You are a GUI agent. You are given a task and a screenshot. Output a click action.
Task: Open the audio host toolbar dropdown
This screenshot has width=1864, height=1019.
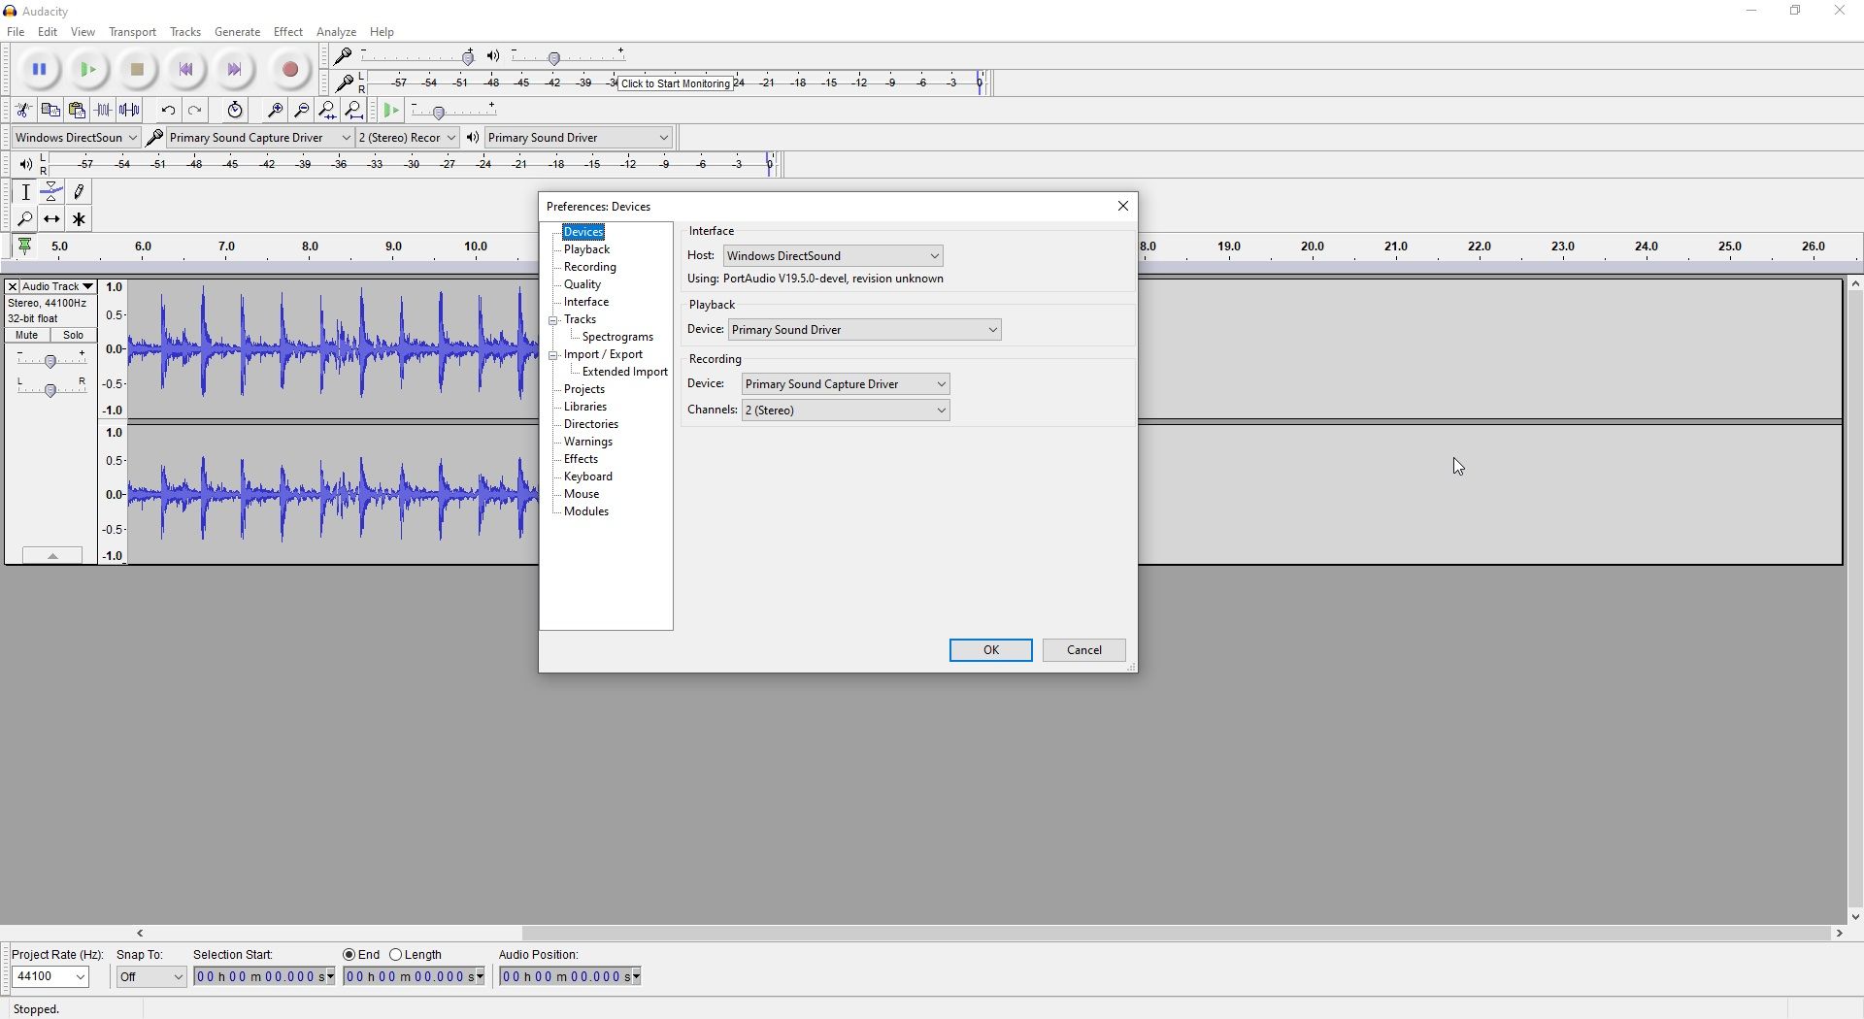tap(76, 138)
